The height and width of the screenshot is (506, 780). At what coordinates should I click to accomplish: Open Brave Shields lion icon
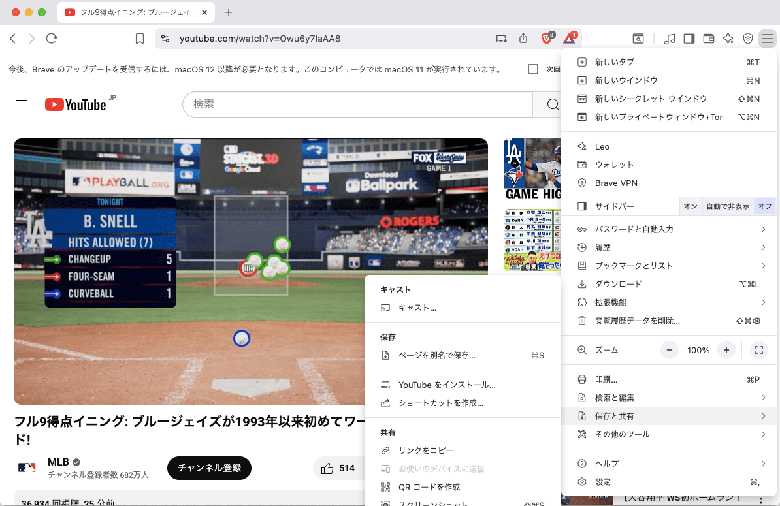(x=547, y=39)
